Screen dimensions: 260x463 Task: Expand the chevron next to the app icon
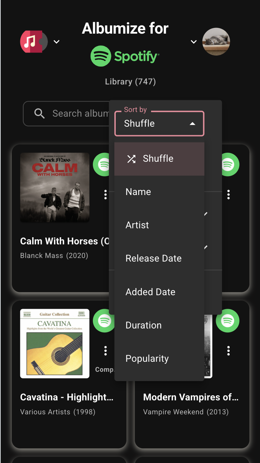[x=56, y=42]
